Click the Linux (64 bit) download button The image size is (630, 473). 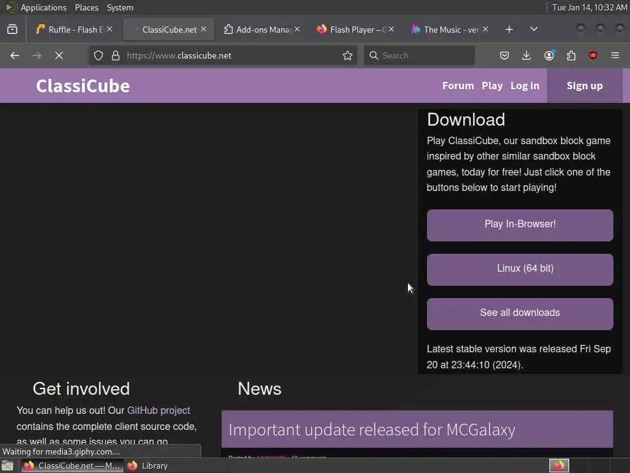[x=520, y=270]
